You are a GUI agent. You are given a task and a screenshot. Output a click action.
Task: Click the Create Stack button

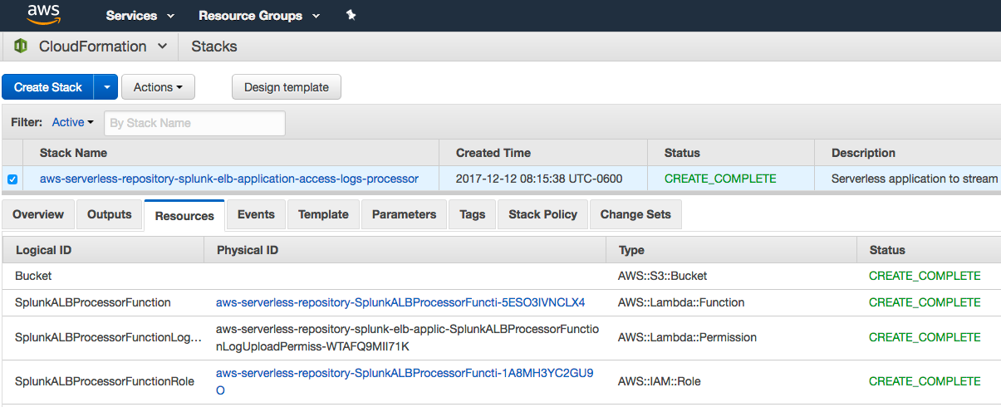click(48, 87)
